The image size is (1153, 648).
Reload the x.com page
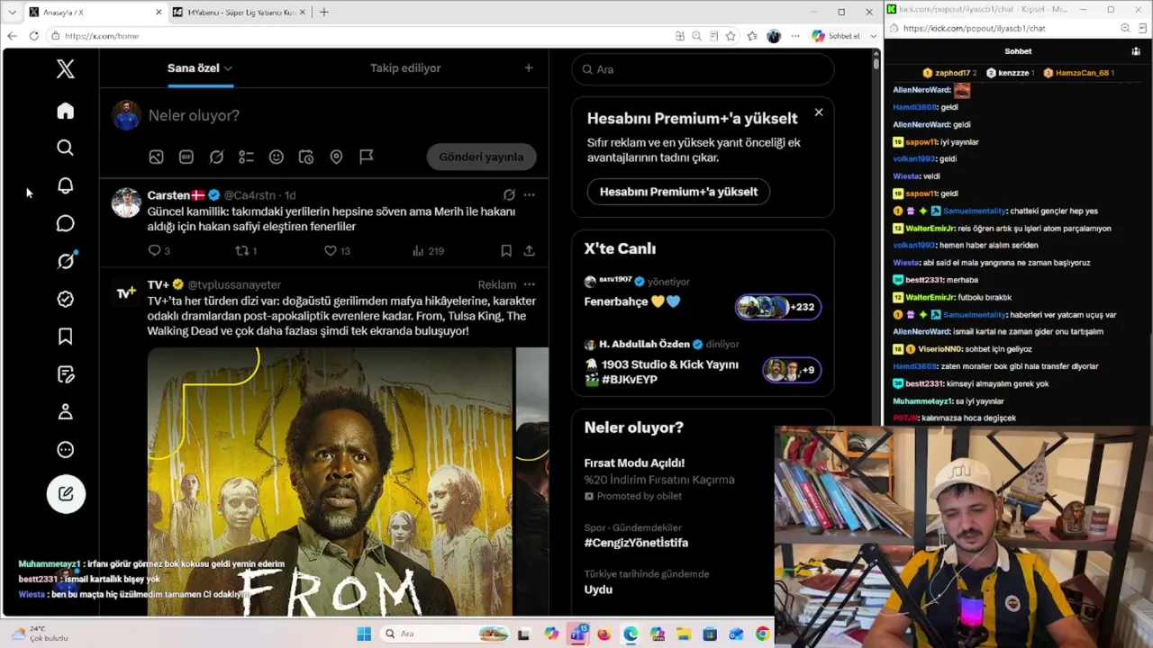33,36
